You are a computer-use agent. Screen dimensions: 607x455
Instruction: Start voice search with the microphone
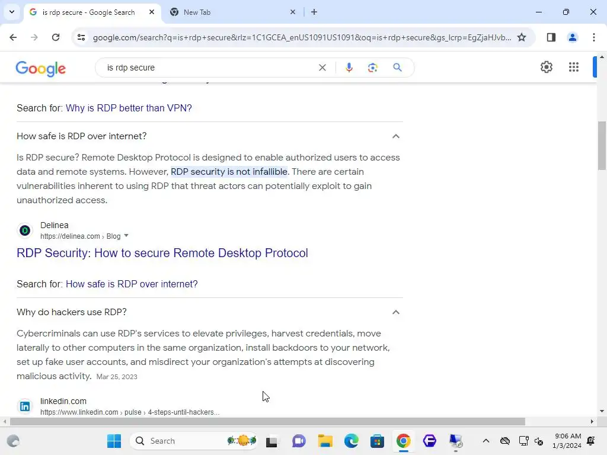349,68
